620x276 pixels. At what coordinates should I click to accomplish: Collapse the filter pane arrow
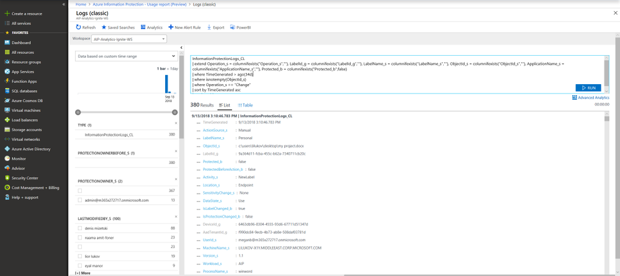click(181, 48)
